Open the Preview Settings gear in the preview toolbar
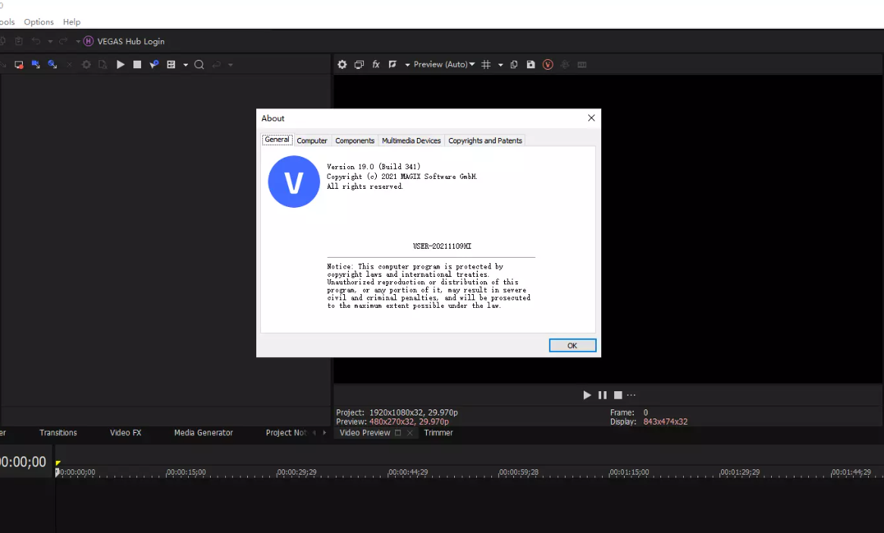 click(342, 64)
